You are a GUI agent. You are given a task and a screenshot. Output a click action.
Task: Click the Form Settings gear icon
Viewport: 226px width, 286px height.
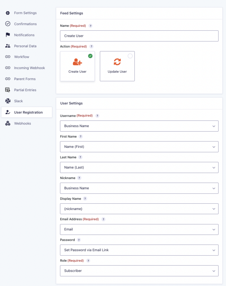pyautogui.click(x=8, y=13)
